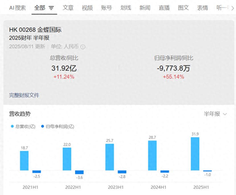The width and height of the screenshot is (236, 195).
Task: Expand the 半年报 period dropdown
Action: (x=216, y=114)
